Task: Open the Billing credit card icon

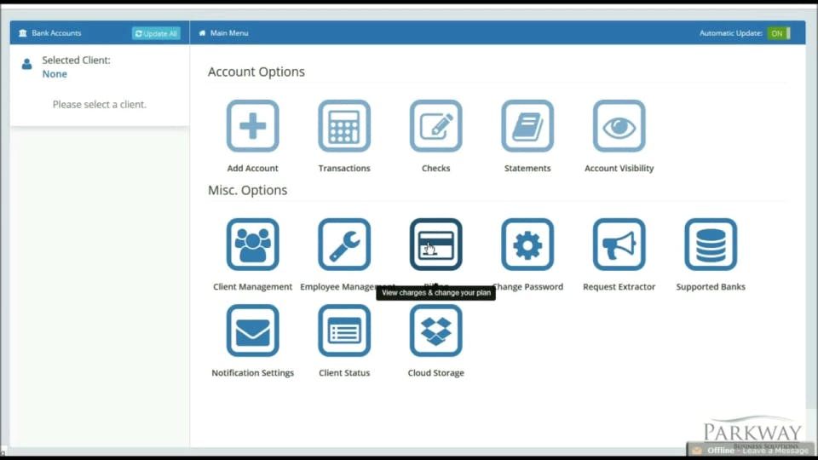Action: click(435, 244)
